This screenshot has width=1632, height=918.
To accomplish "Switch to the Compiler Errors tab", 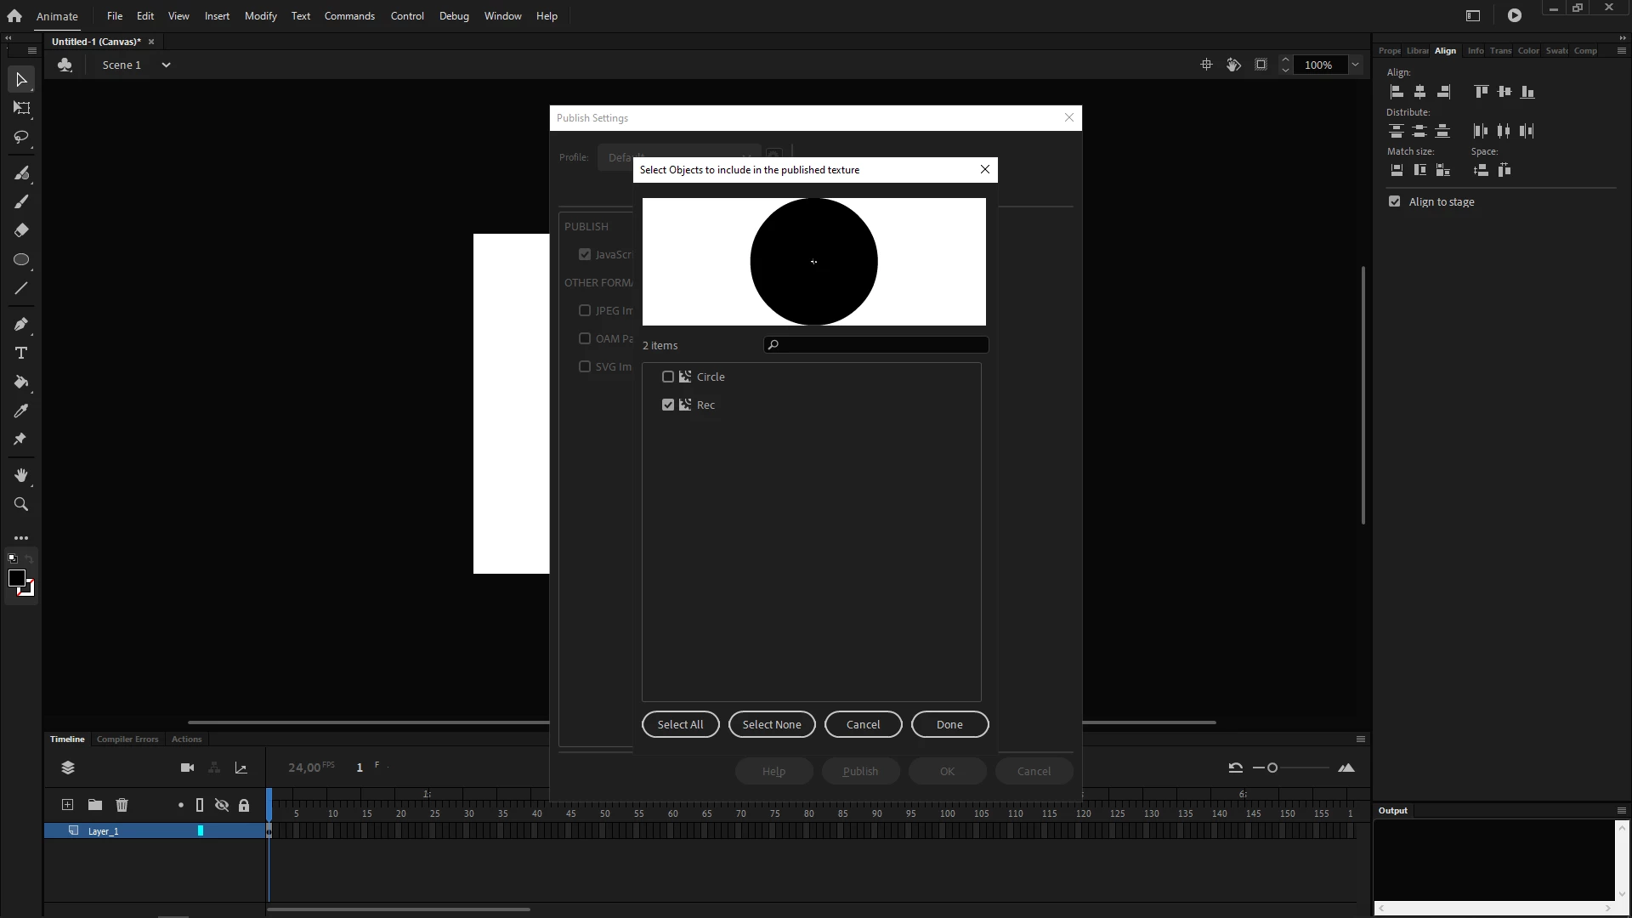I will (127, 739).
